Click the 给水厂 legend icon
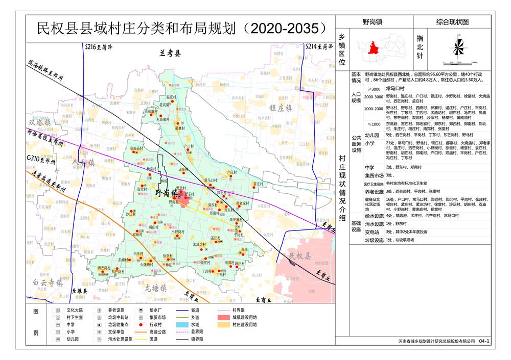 pyautogui.click(x=141, y=310)
